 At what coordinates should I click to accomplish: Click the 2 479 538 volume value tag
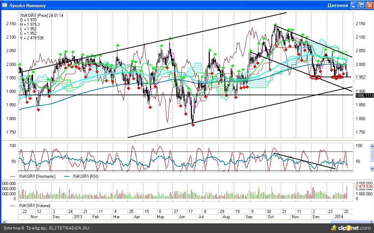coord(364,186)
